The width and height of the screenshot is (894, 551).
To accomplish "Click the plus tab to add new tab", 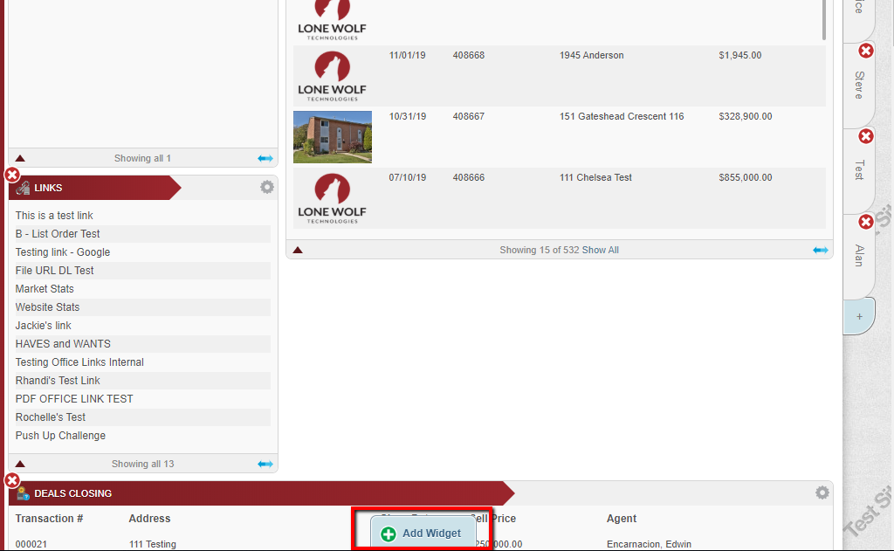I will point(858,316).
